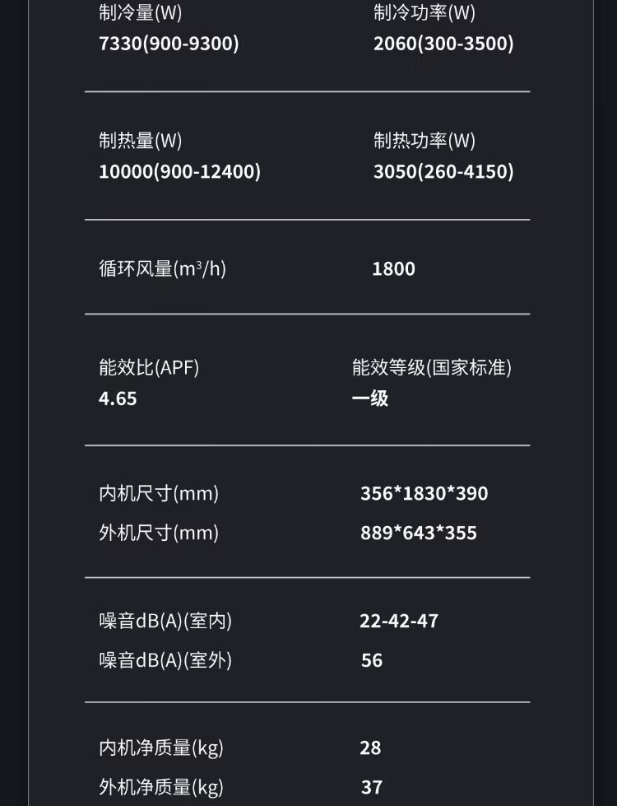Select the airflow value 1800

[x=393, y=269]
